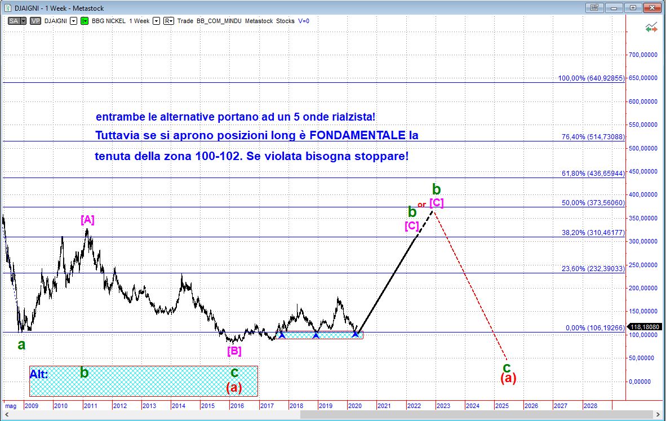Screen dimensions: 666x421
Task: Open the R dropdown box
Action: click(x=168, y=21)
